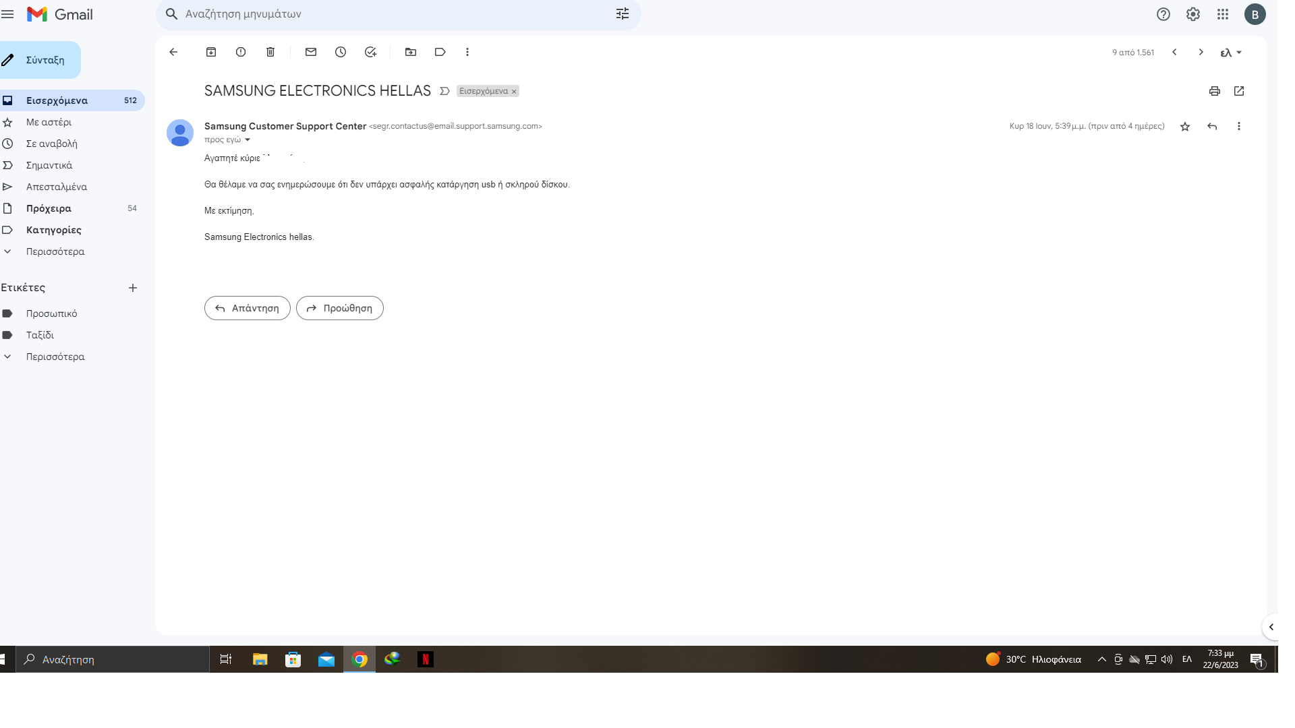The image size is (1295, 728).
Task: Open message in new window icon
Action: tap(1239, 91)
